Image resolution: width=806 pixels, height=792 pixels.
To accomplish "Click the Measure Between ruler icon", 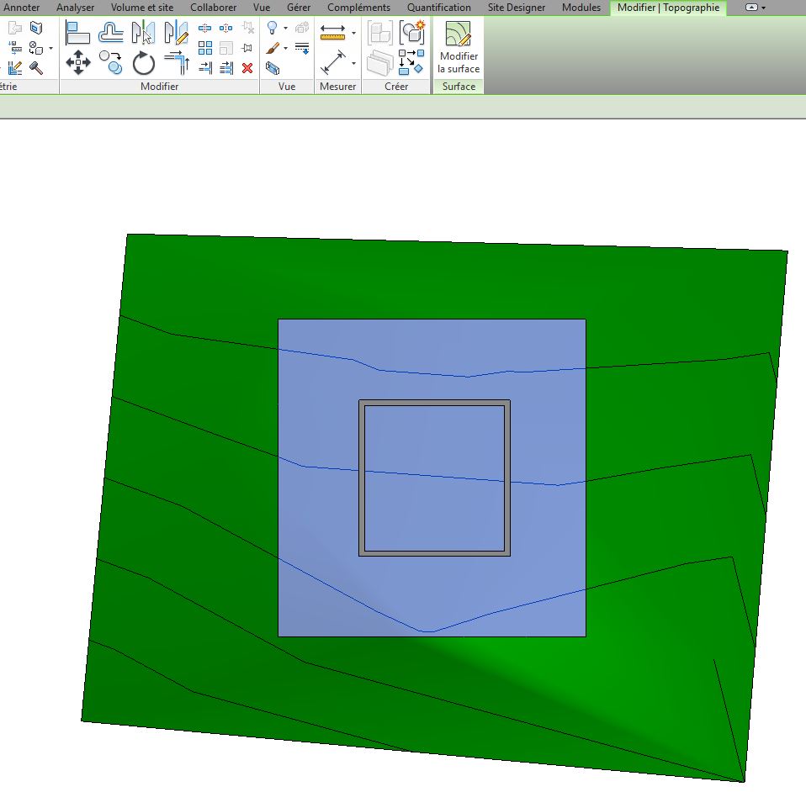I will point(332,32).
